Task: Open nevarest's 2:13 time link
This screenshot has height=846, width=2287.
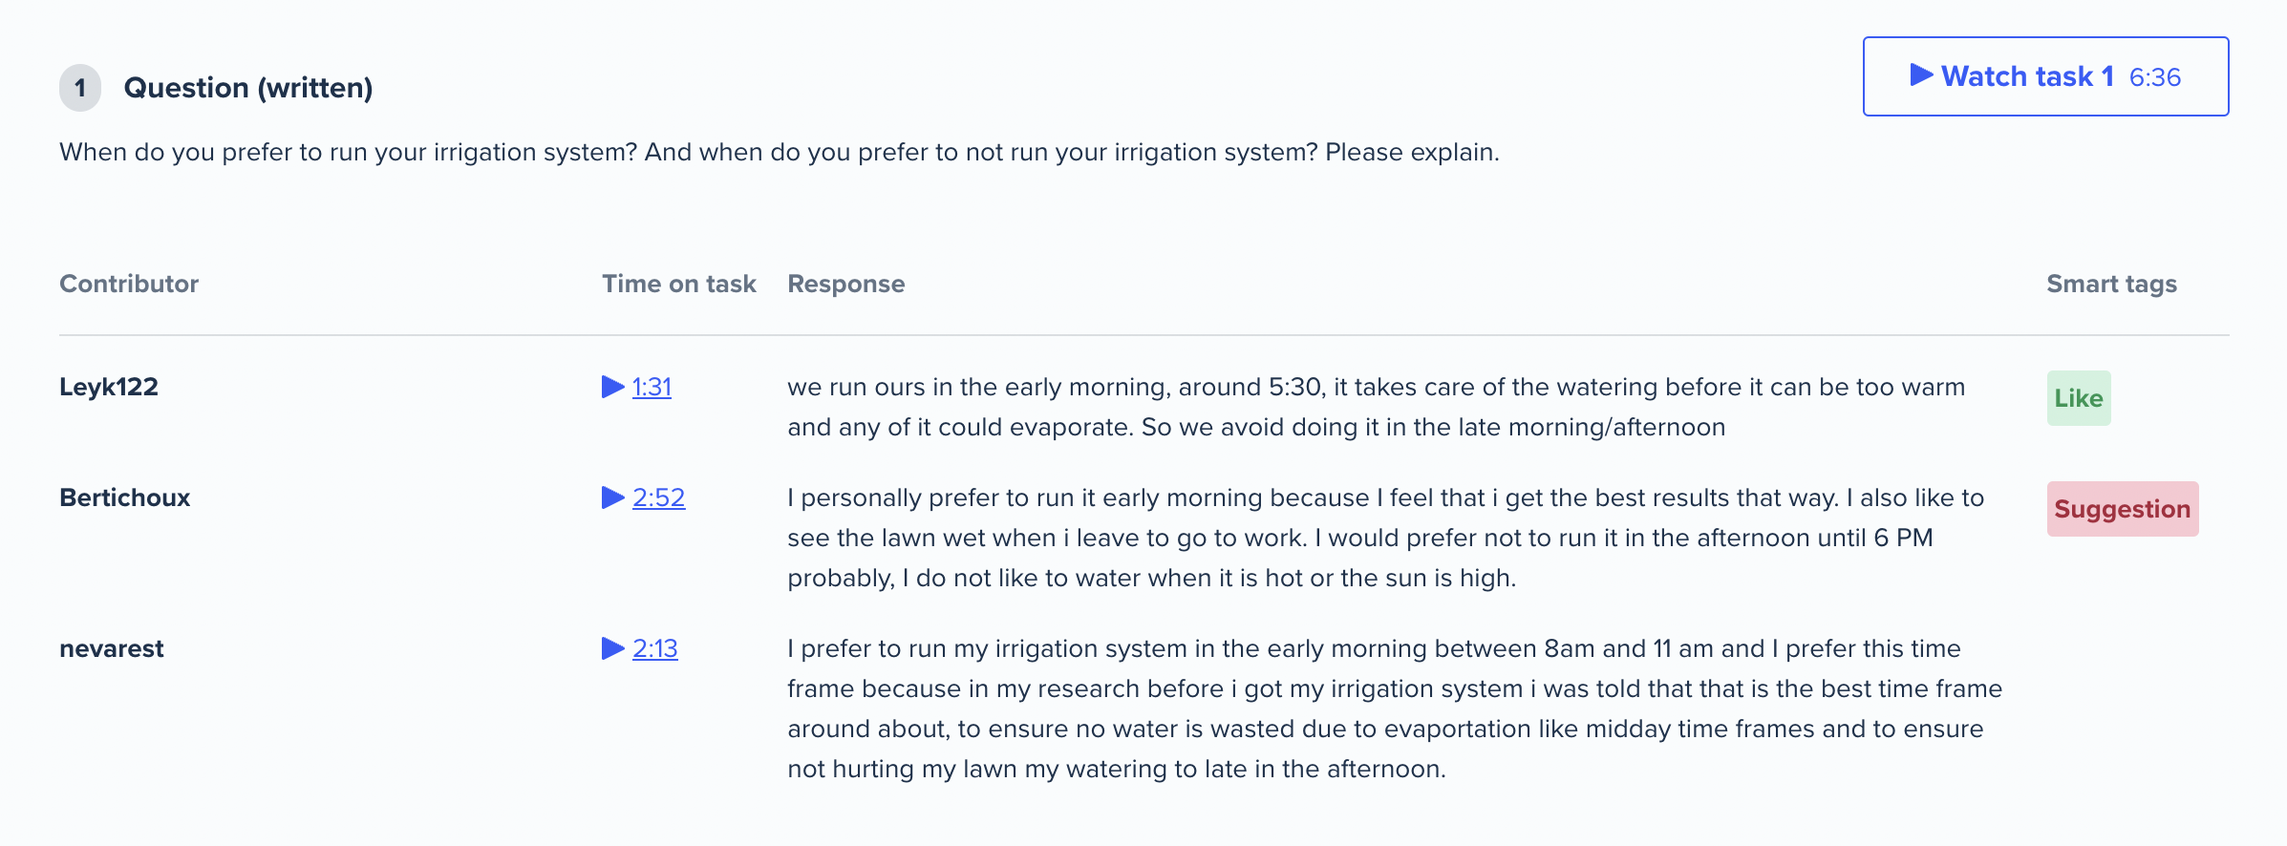Action: pos(654,648)
